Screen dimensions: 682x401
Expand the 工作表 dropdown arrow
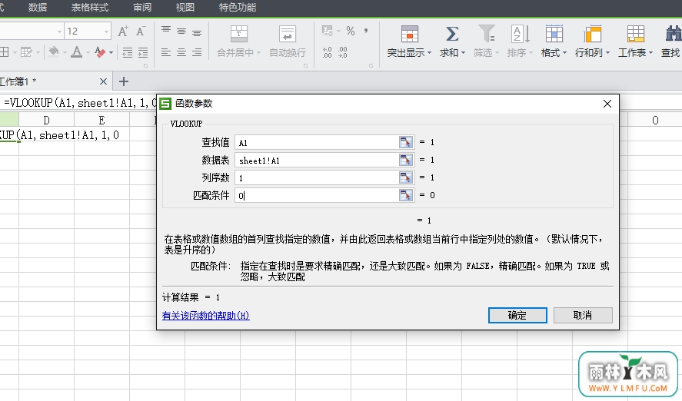tap(650, 53)
